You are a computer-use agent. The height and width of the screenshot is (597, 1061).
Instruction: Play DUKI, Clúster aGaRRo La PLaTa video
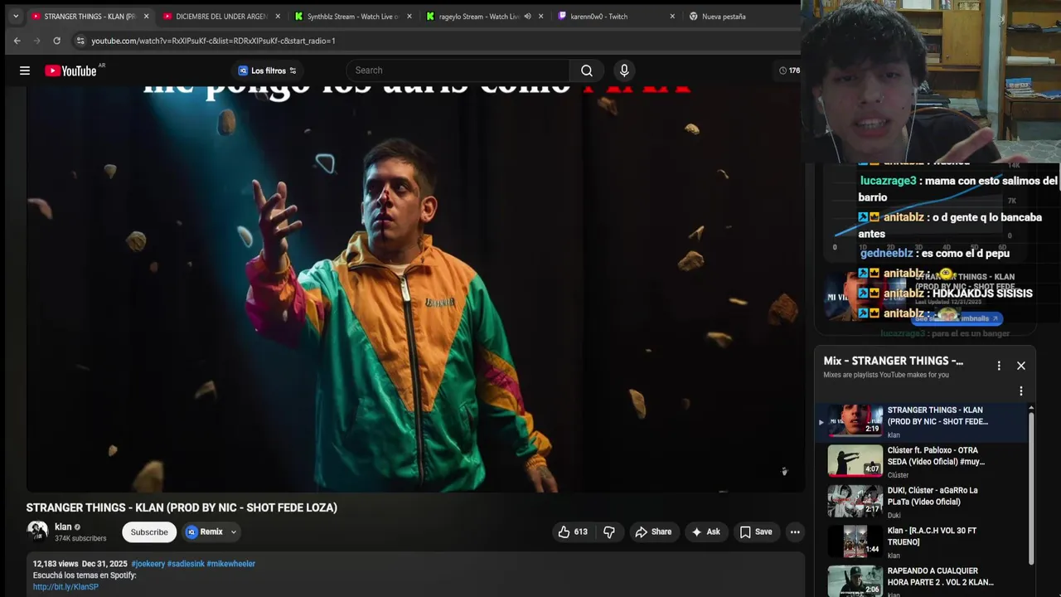(920, 502)
